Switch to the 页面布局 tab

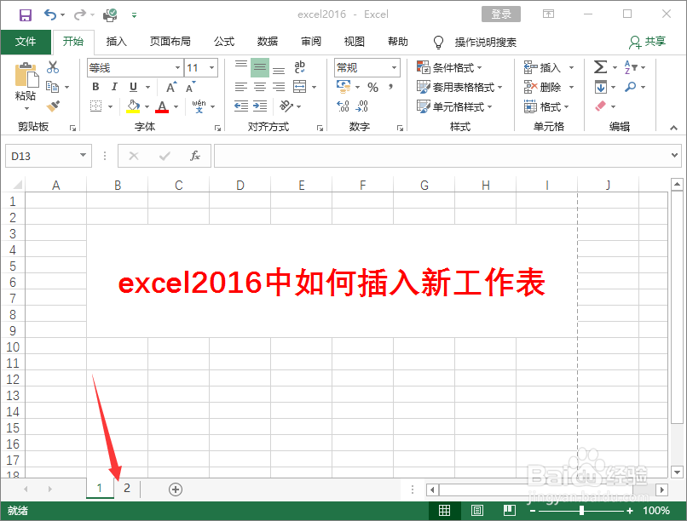coord(170,42)
